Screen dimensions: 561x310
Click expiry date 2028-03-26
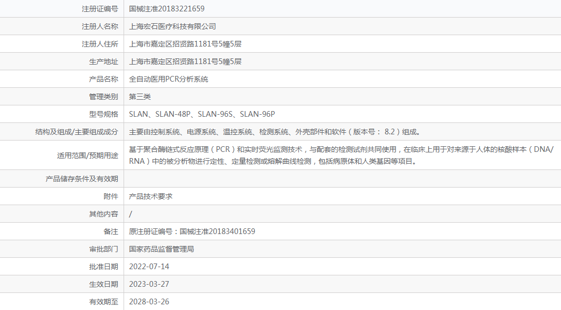(149, 301)
